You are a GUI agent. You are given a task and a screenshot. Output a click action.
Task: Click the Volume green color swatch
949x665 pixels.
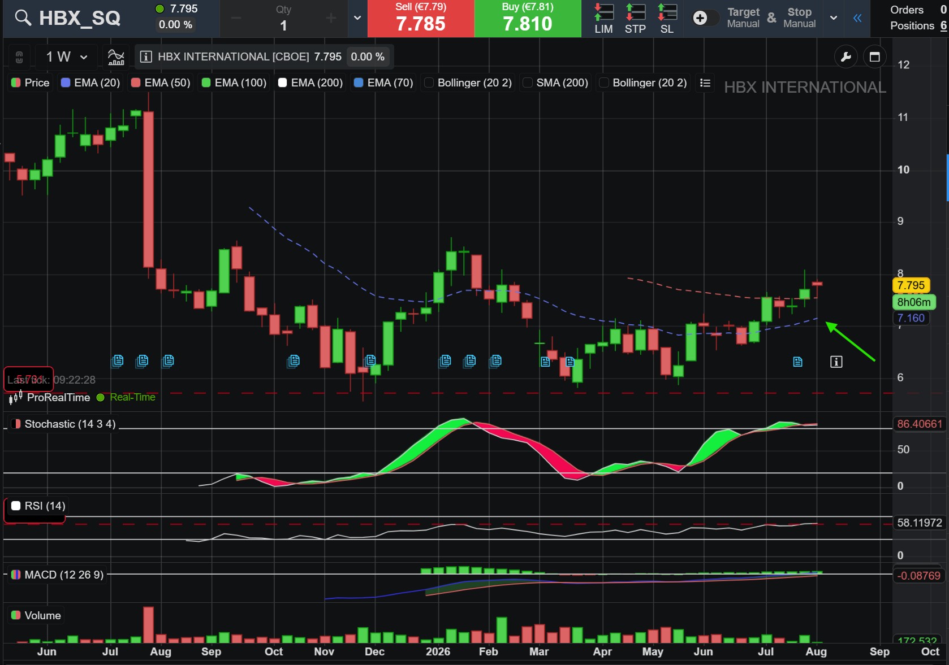coord(16,615)
